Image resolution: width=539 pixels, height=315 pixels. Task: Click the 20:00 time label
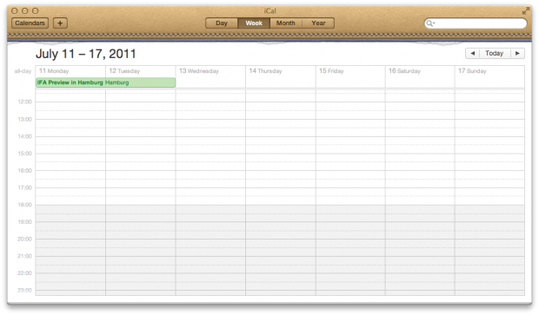point(24,240)
